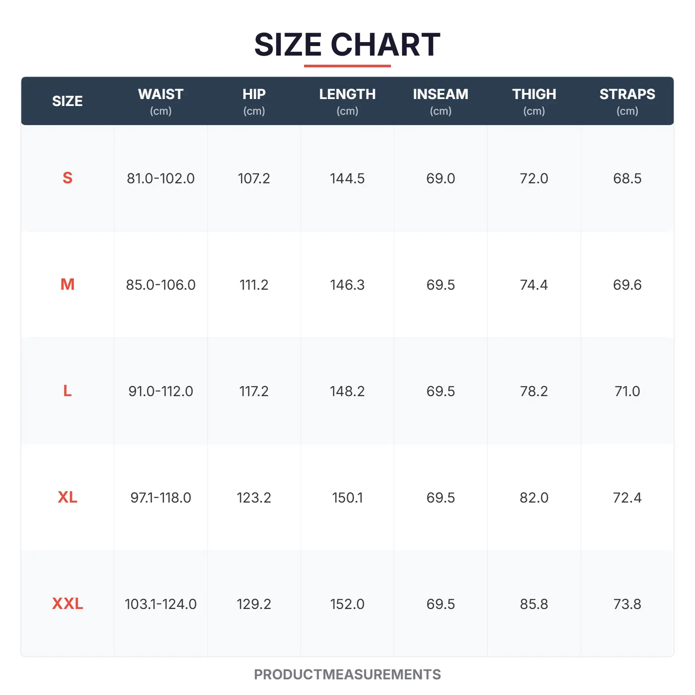Click straps value 73.8

(x=627, y=604)
